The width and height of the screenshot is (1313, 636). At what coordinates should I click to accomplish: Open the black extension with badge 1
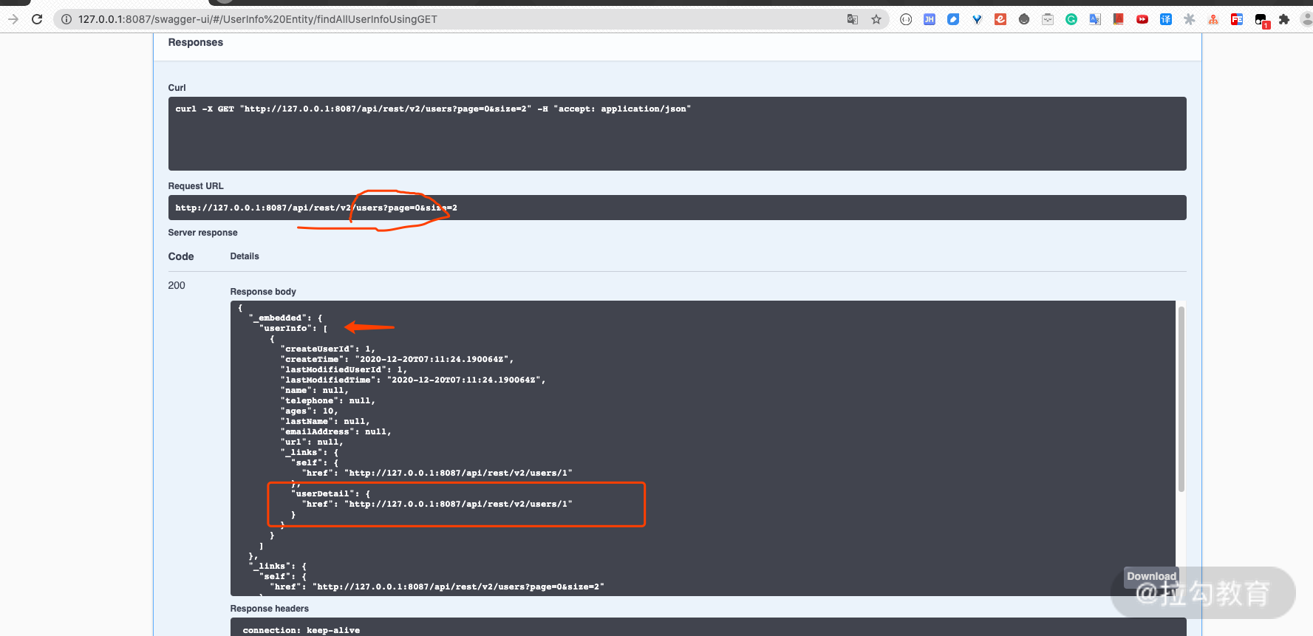(x=1261, y=20)
